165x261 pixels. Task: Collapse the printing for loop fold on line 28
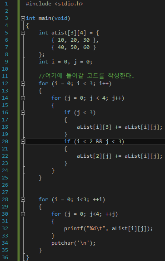(23, 199)
